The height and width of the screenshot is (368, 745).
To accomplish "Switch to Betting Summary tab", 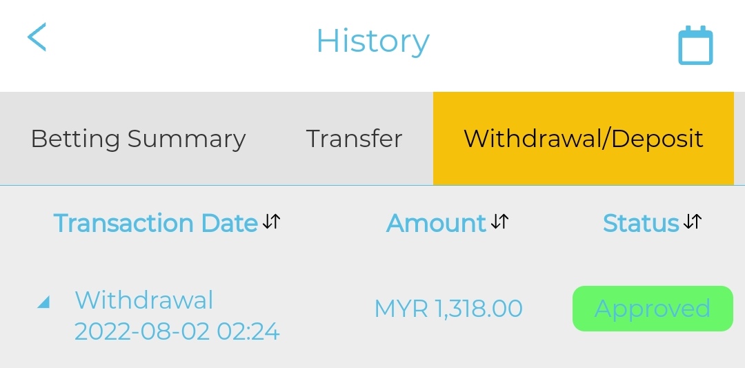I will (x=138, y=139).
